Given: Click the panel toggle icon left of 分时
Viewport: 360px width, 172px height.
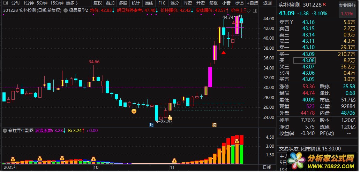Looking at the screenshot, I should [x=5, y=3].
